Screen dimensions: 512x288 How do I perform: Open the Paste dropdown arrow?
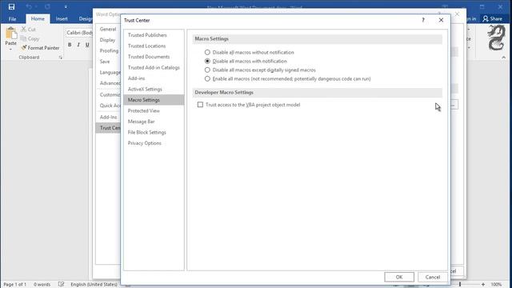pos(10,50)
